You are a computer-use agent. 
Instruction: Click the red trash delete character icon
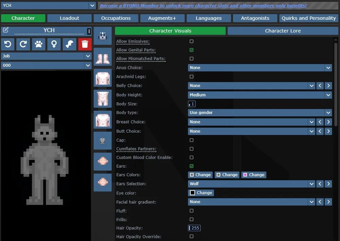tap(85, 44)
